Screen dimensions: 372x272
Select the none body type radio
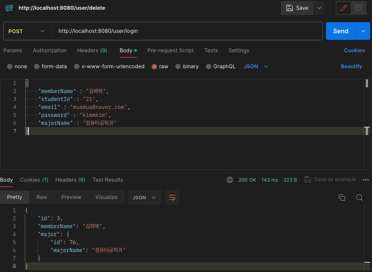pos(10,66)
